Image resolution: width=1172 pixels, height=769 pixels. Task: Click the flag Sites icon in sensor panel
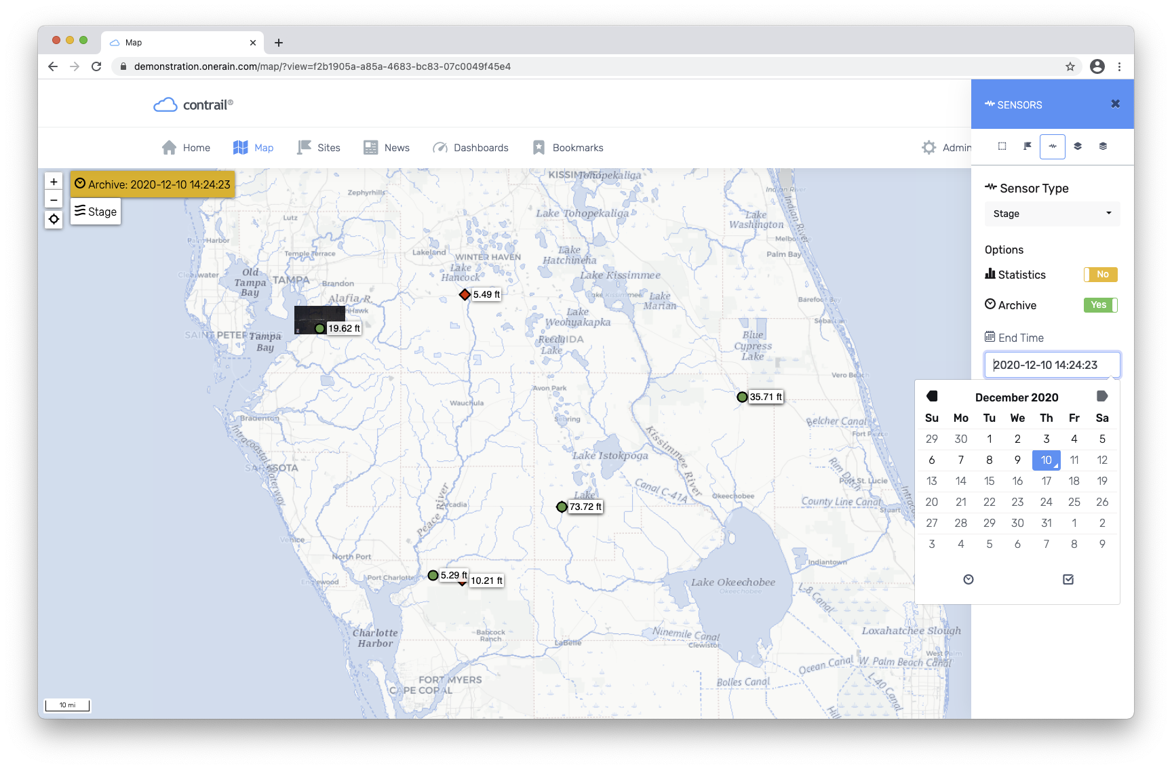tap(1027, 146)
